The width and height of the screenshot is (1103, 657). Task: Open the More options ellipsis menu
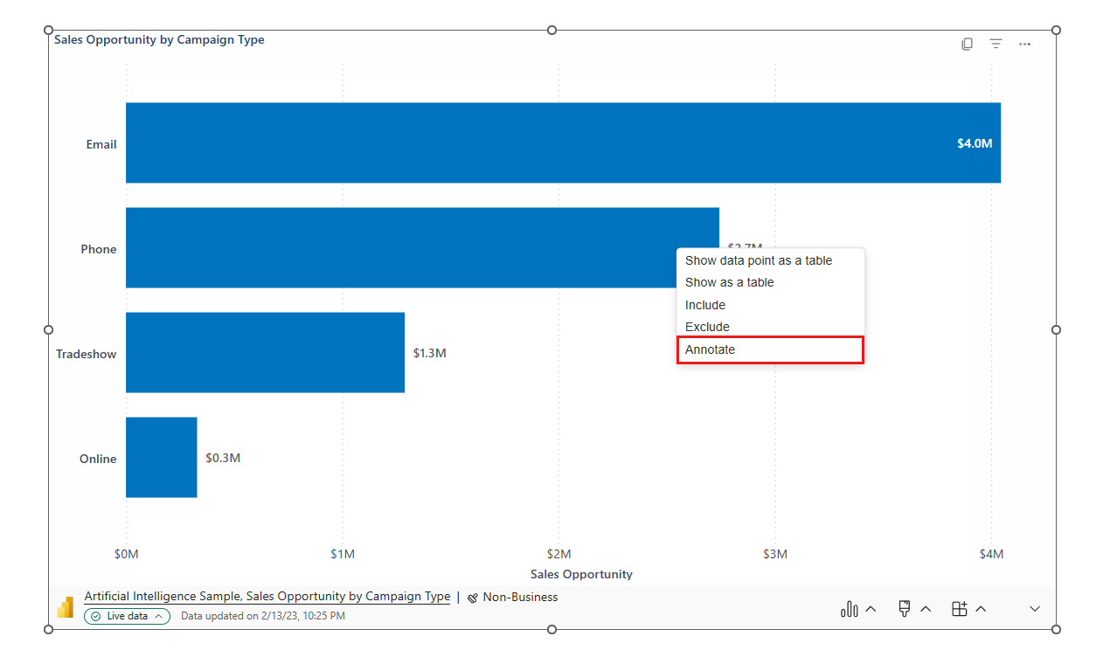click(1024, 44)
